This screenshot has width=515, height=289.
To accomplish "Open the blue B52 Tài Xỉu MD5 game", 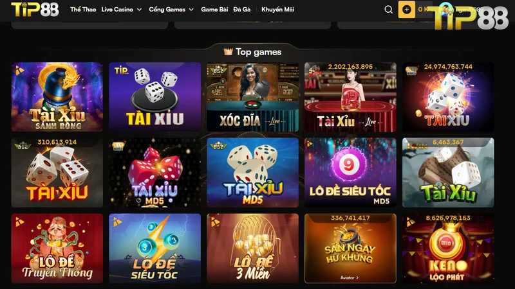I will (252, 172).
